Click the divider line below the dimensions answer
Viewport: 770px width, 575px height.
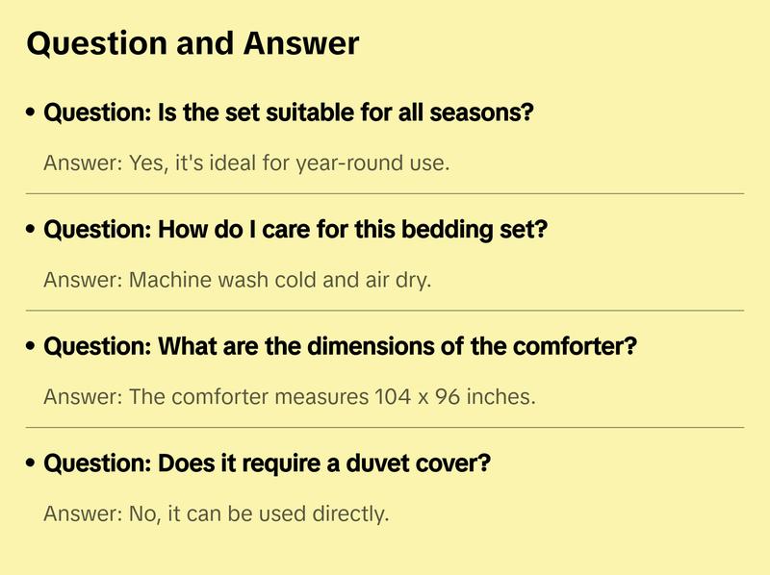pos(385,427)
